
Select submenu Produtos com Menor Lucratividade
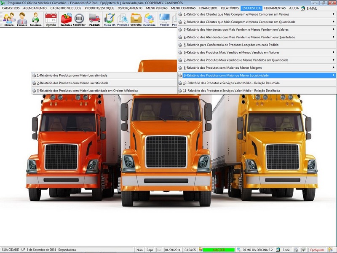point(104,83)
